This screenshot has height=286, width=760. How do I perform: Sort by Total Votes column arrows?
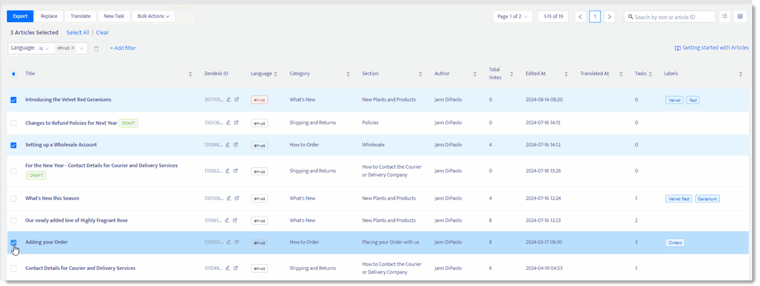point(512,74)
